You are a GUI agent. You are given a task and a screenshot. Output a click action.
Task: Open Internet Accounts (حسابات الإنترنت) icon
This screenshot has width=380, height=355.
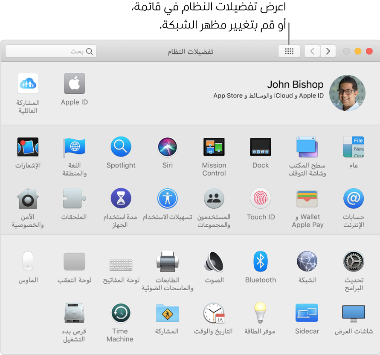(354, 199)
